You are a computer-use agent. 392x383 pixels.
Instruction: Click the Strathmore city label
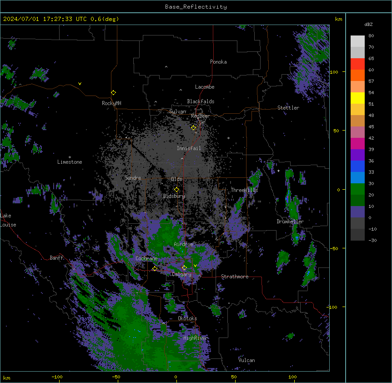(x=235, y=277)
